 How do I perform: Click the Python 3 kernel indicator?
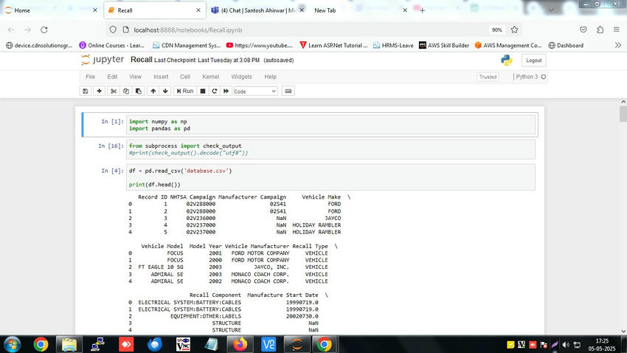(x=530, y=77)
